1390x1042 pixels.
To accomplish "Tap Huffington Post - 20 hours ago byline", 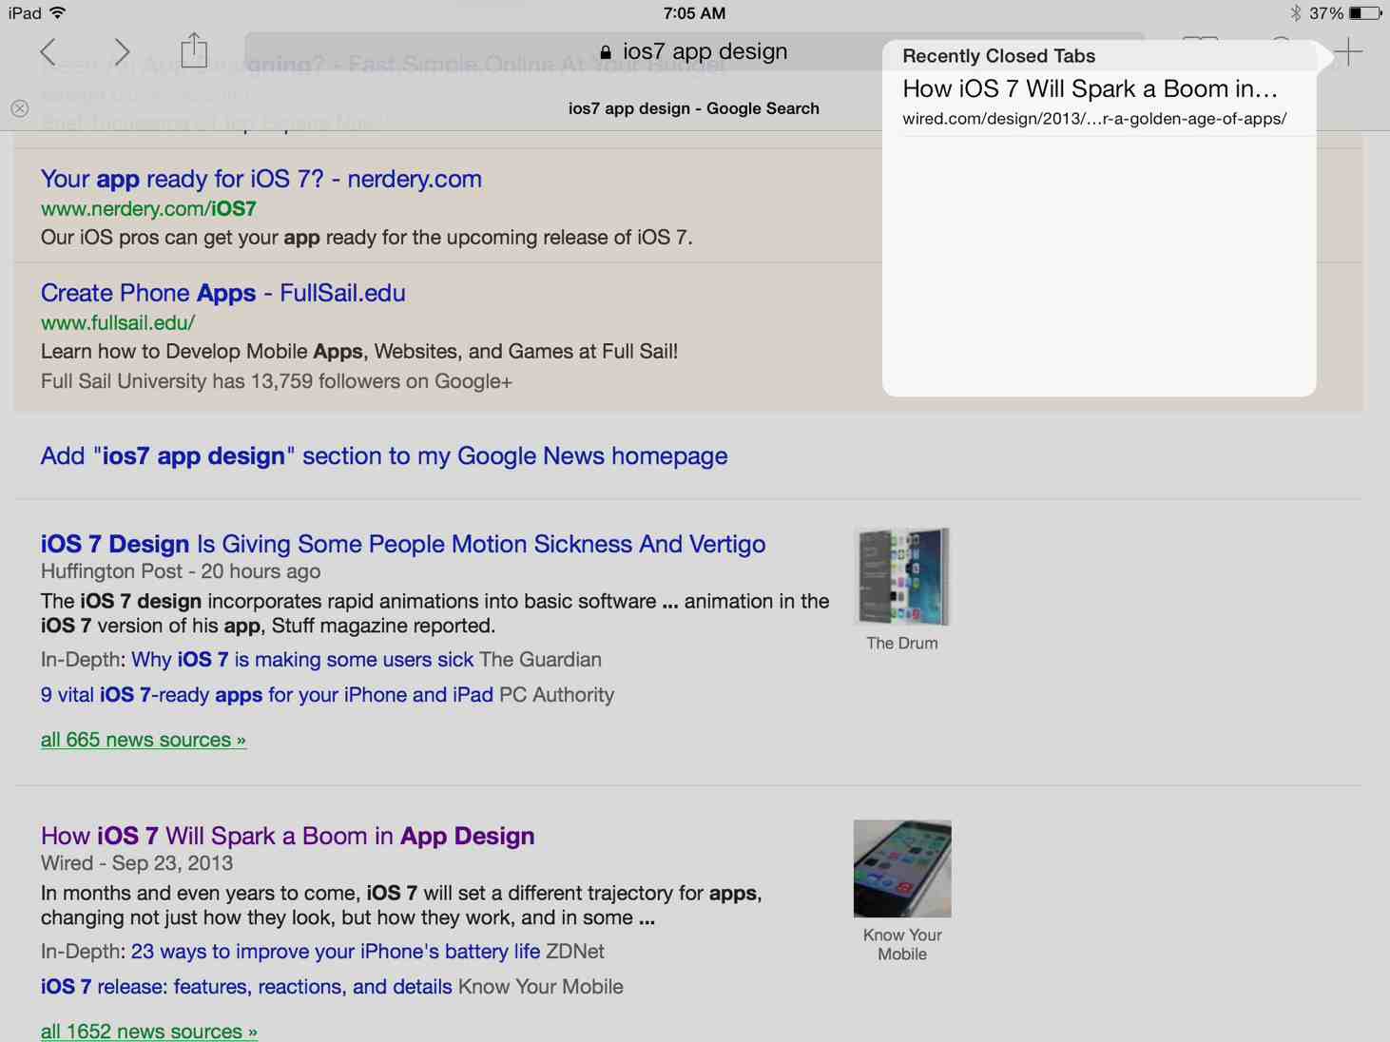I will (181, 571).
